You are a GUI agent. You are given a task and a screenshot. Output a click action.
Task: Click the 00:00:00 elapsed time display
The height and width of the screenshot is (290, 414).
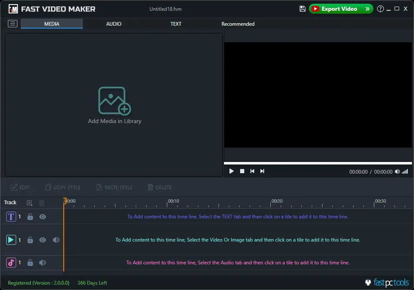[x=358, y=172]
